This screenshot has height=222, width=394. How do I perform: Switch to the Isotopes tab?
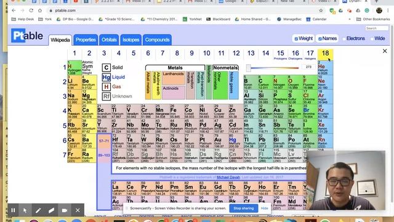coord(131,39)
